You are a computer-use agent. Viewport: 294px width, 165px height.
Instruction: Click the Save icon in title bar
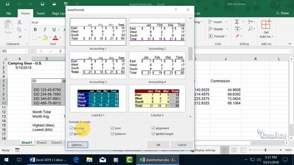(x=7, y=4)
